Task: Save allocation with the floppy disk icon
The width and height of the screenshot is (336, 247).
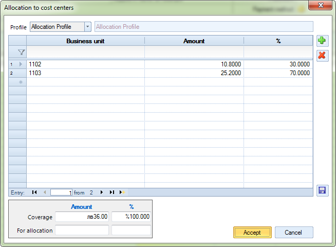Action: pos(322,190)
